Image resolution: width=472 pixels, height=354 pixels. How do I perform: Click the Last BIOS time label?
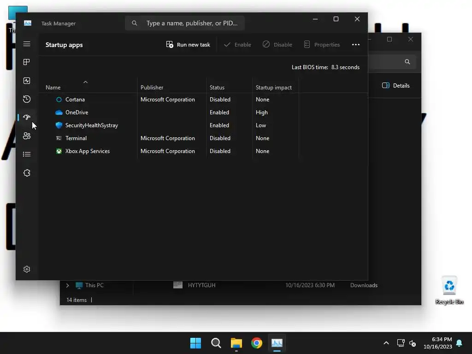(x=310, y=67)
